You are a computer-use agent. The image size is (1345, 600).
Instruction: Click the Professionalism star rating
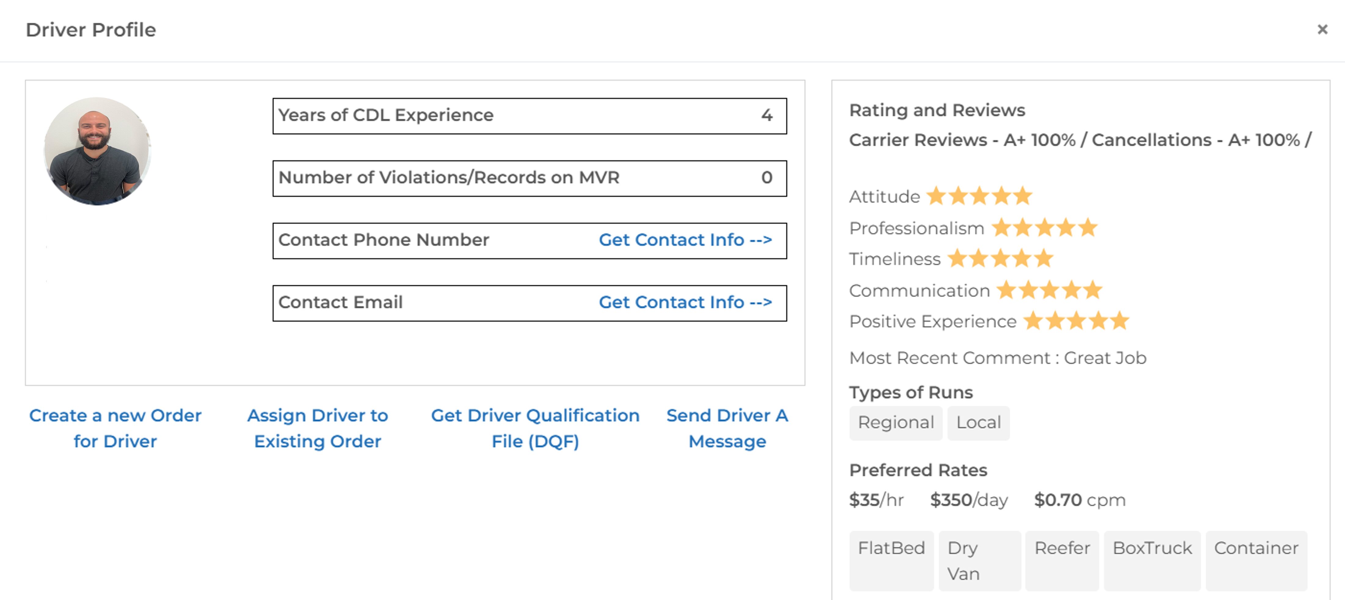1044,228
